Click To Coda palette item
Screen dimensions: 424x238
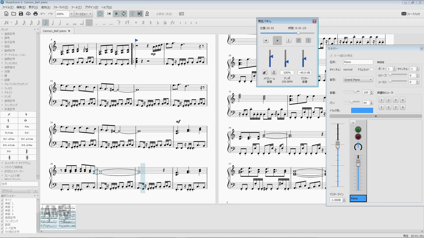pos(9,133)
